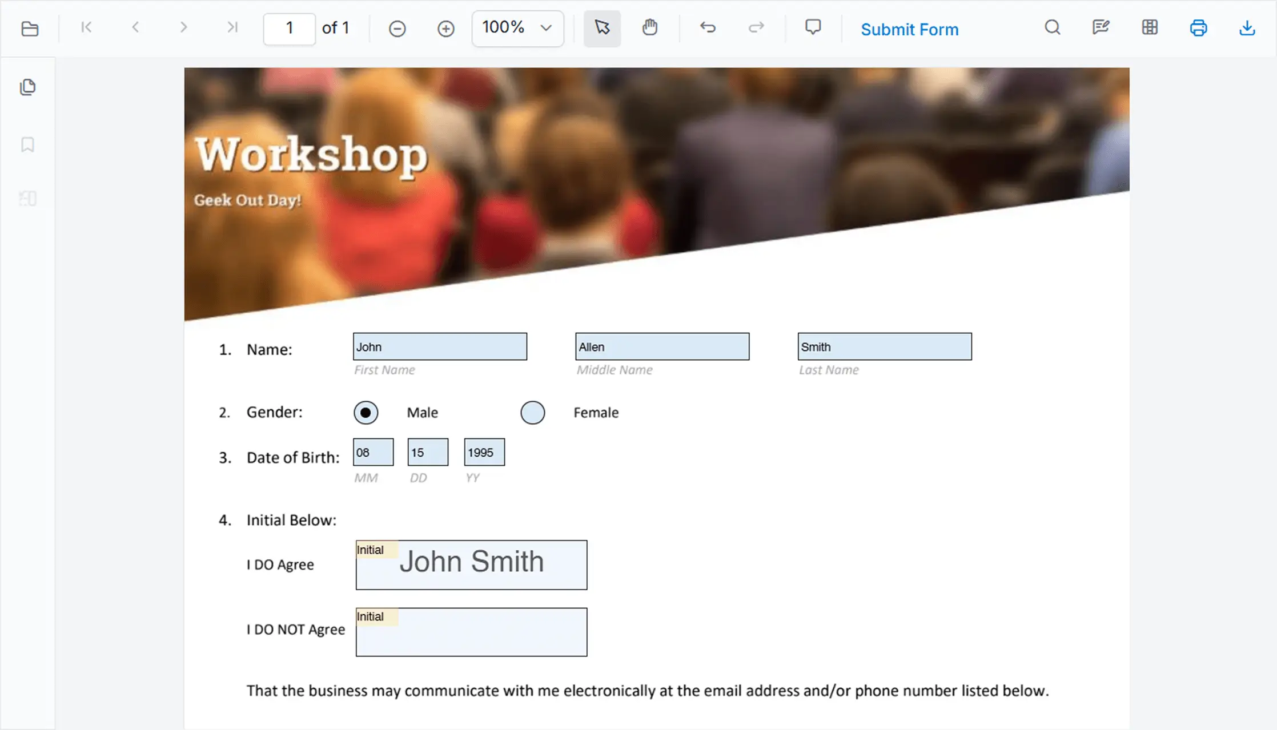This screenshot has height=730, width=1277.
Task: Select the text selection cursor tool
Action: pyautogui.click(x=602, y=28)
